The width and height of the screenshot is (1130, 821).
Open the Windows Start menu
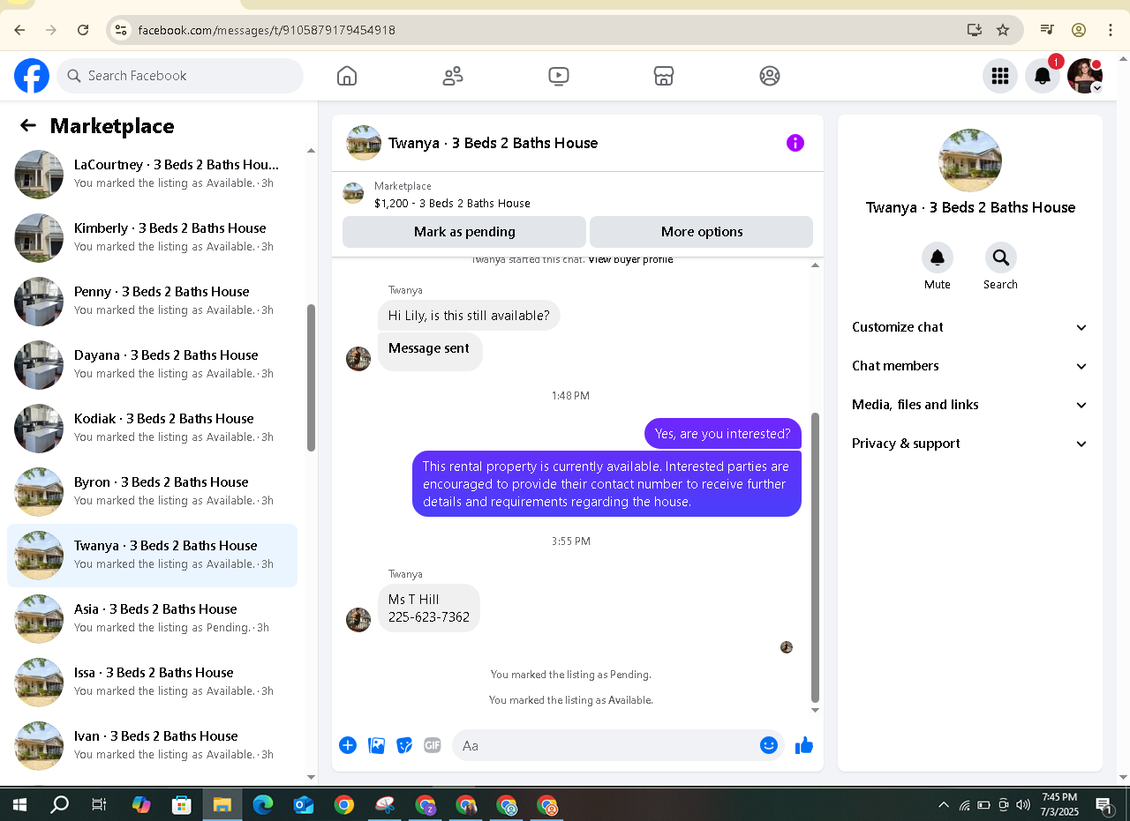(x=19, y=805)
